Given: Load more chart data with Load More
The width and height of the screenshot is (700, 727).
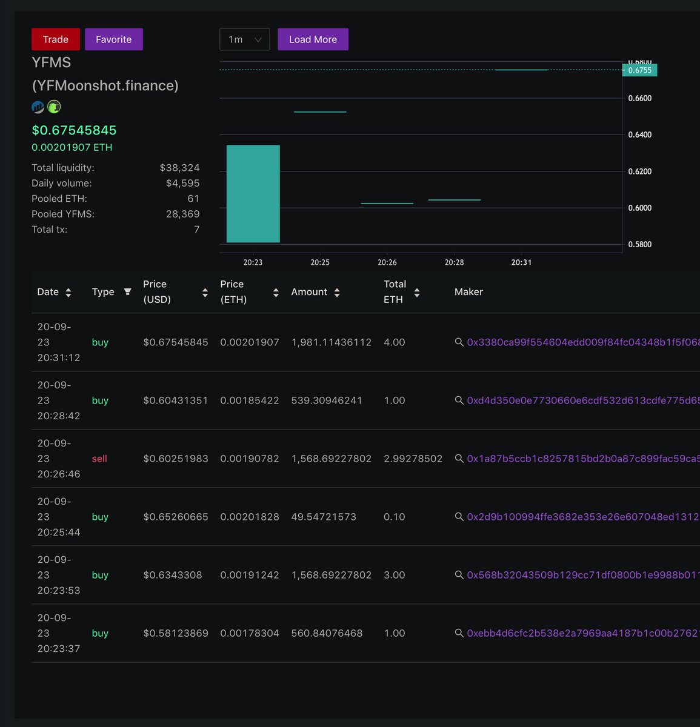Looking at the screenshot, I should (313, 39).
